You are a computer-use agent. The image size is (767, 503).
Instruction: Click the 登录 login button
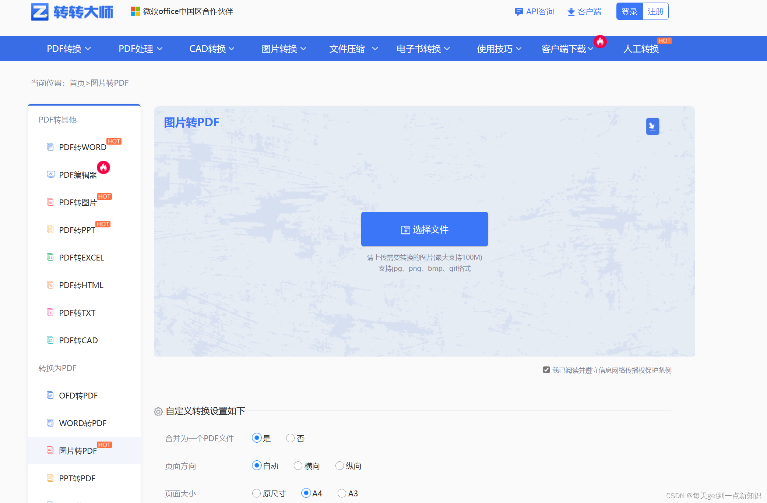pyautogui.click(x=629, y=12)
